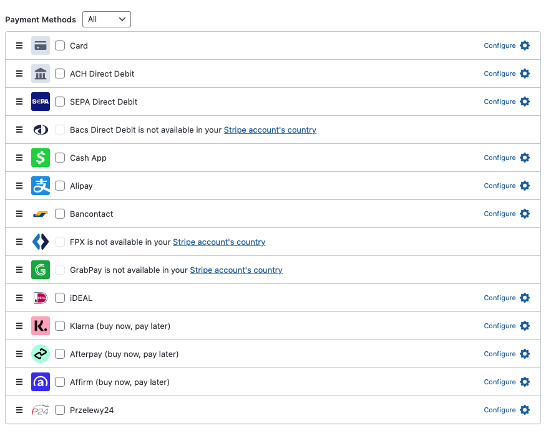Toggle the Przelewy24 checkbox
The image size is (546, 431).
pyautogui.click(x=60, y=410)
